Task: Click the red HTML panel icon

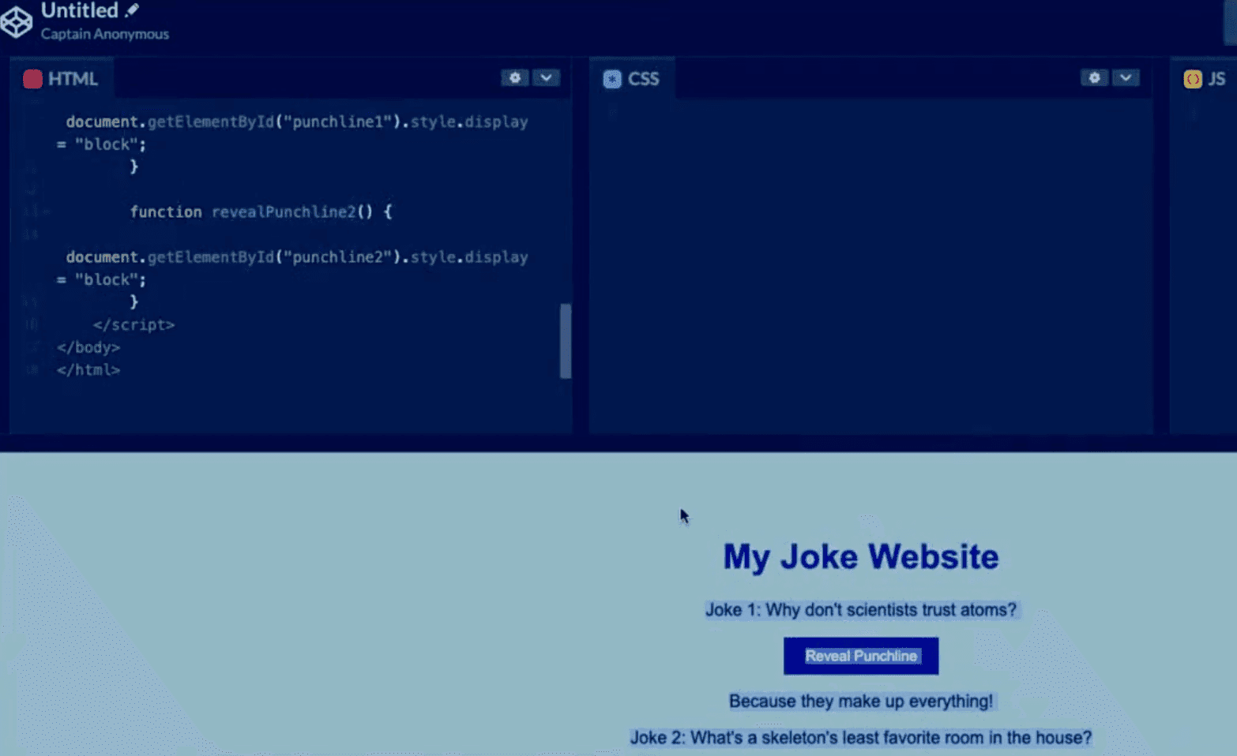Action: tap(32, 79)
